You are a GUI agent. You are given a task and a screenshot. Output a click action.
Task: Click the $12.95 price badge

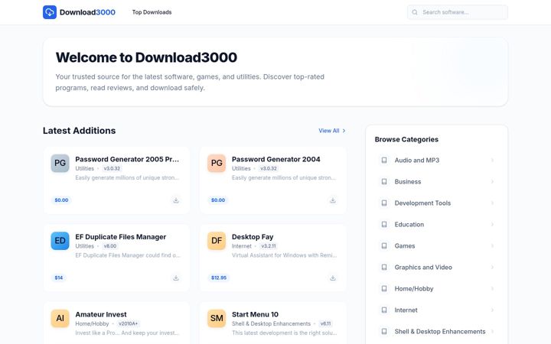(219, 277)
